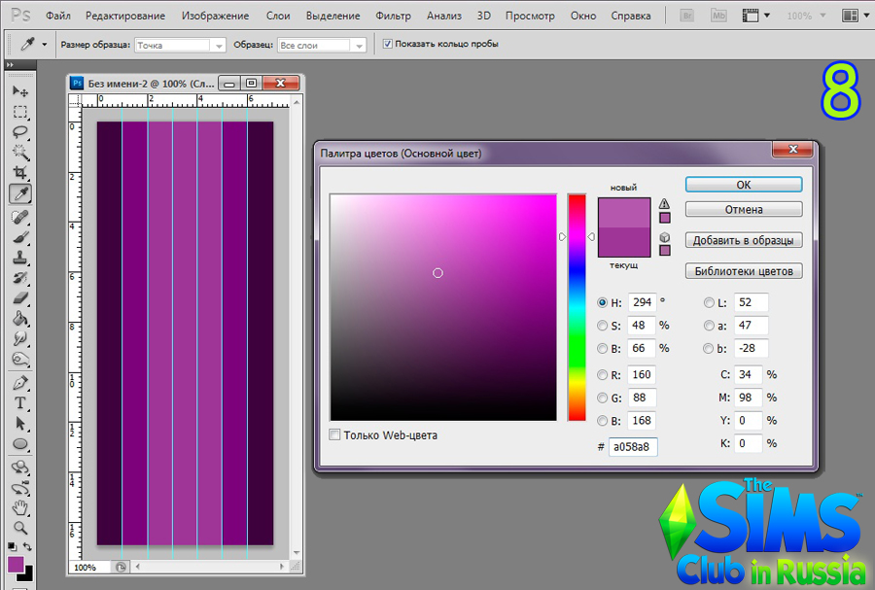Select the L (lightness) radio button

pyautogui.click(x=709, y=303)
